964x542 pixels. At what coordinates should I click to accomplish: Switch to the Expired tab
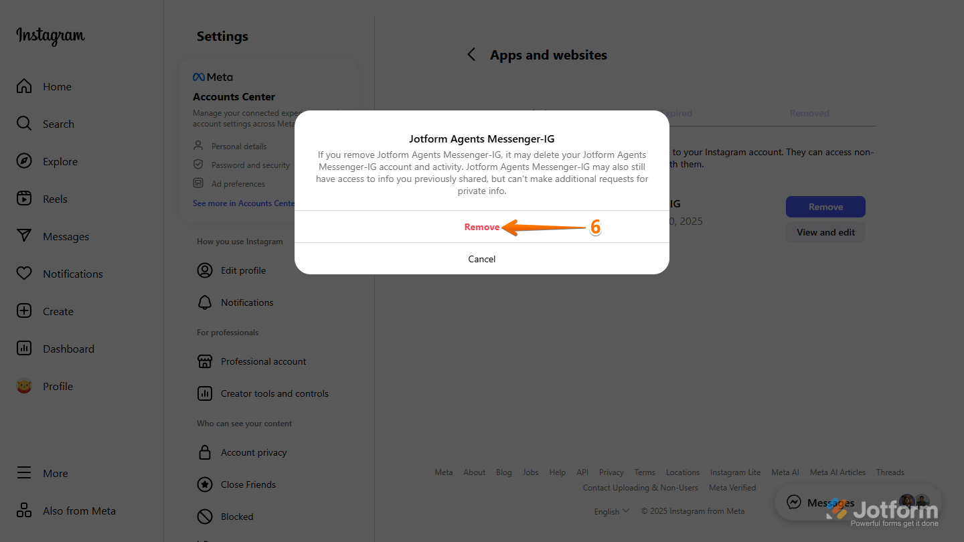click(x=676, y=113)
